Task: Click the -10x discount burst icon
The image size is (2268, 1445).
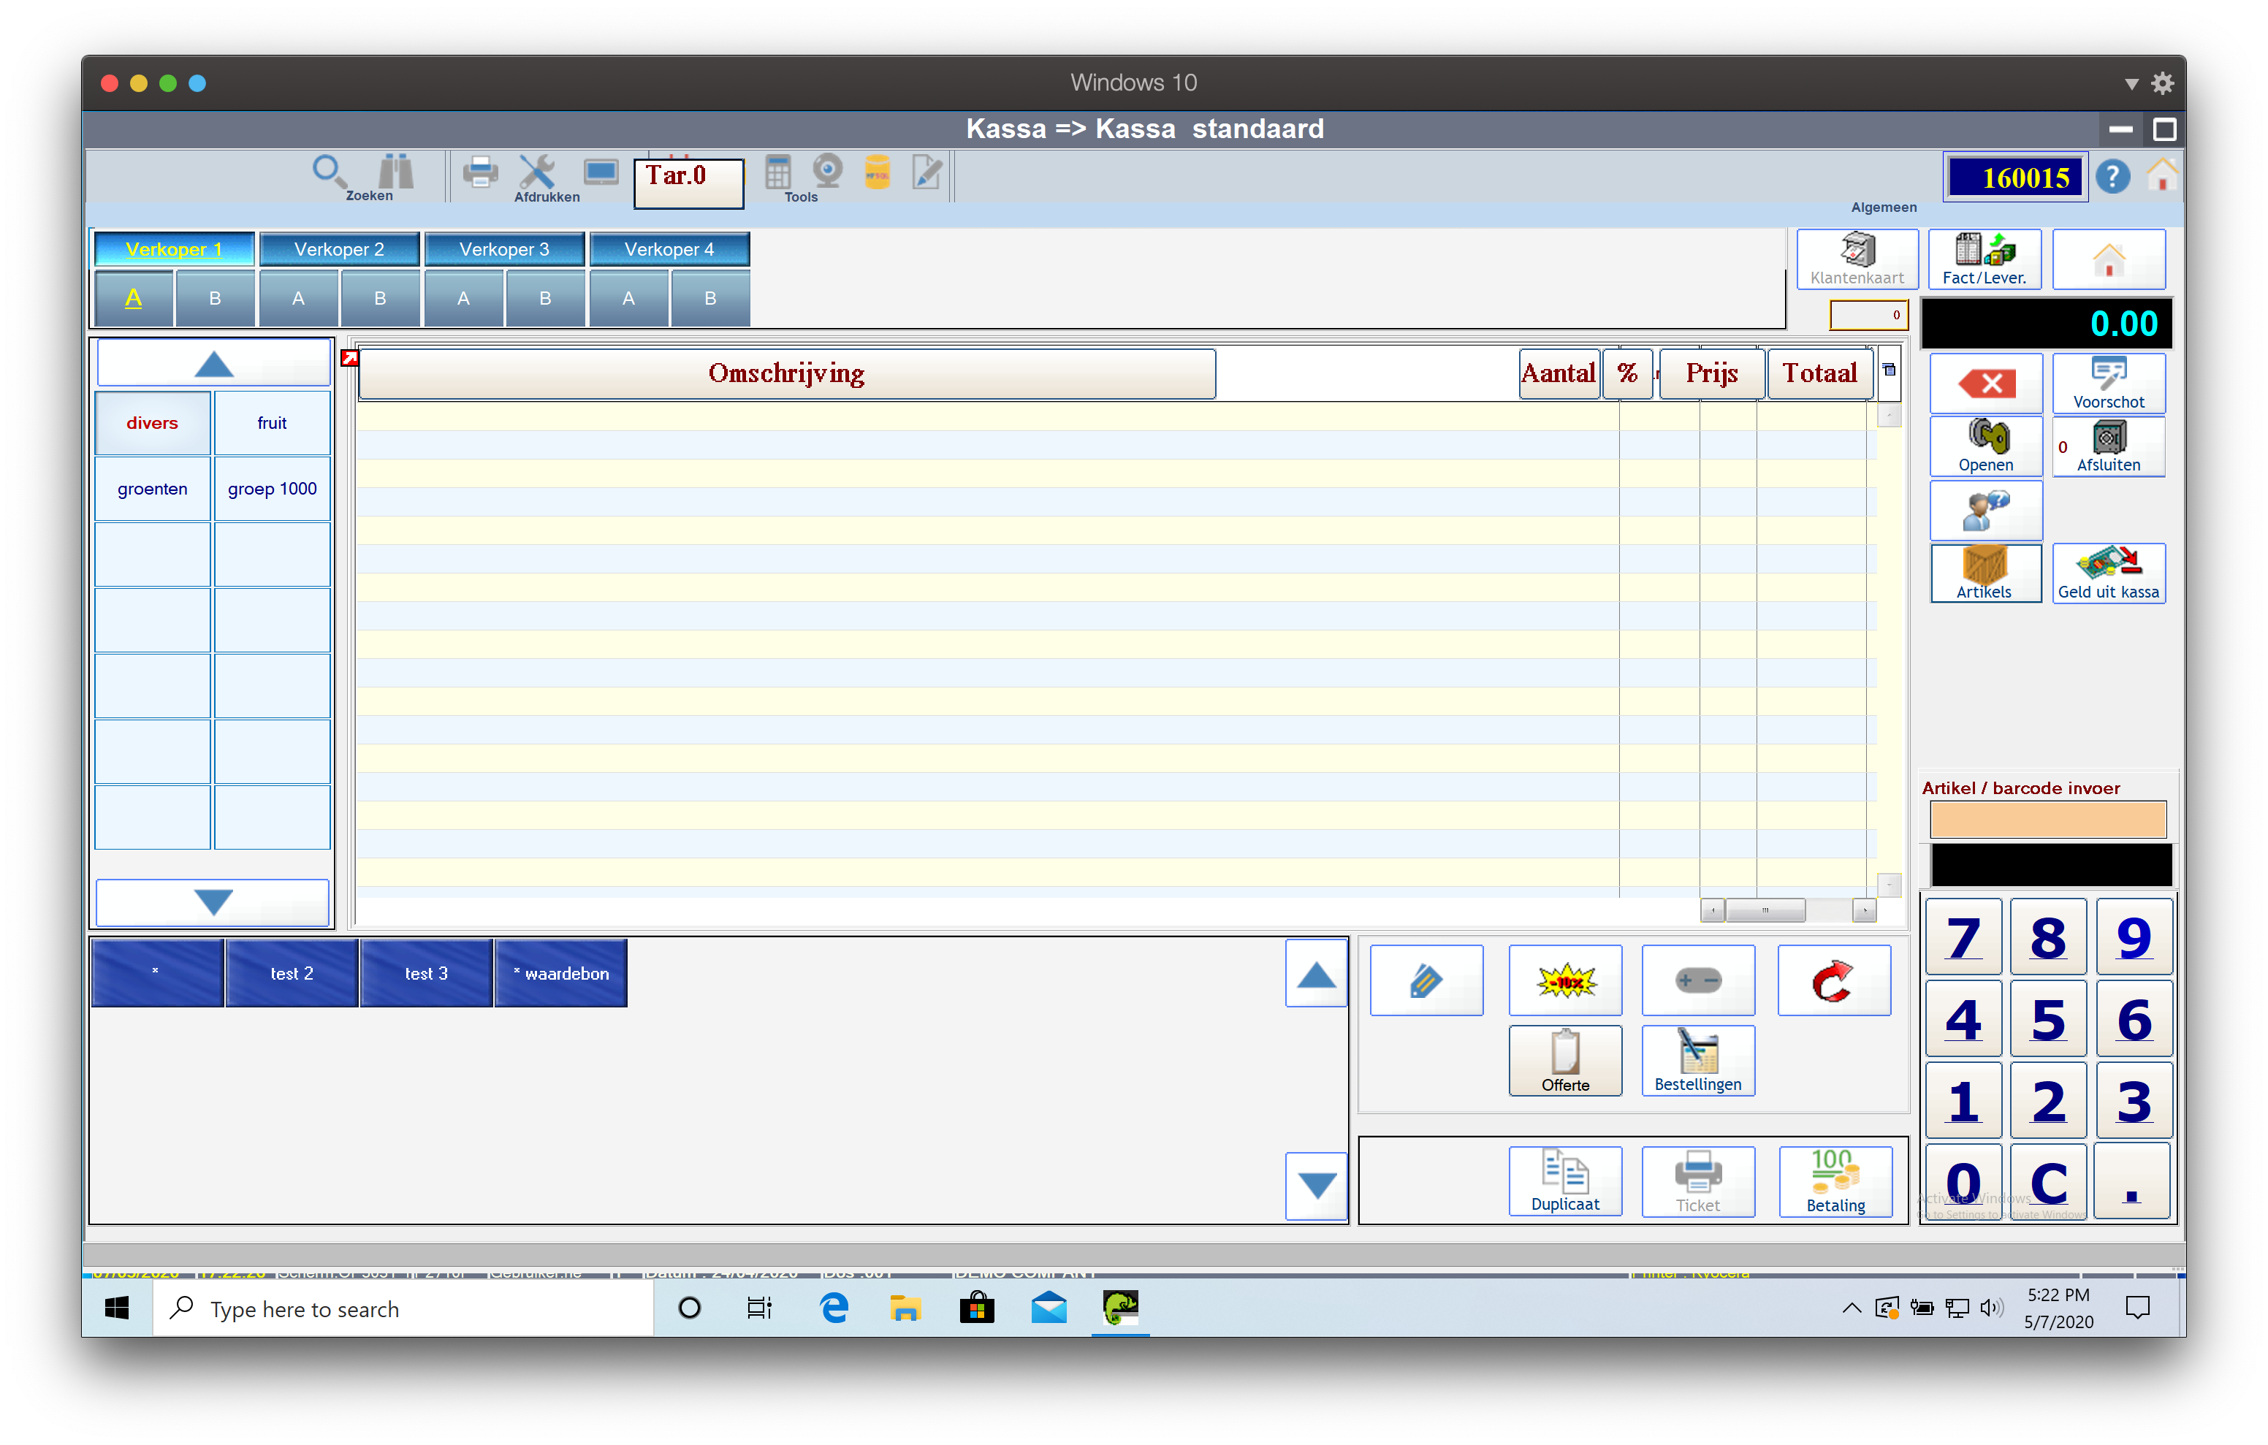Action: 1564,980
